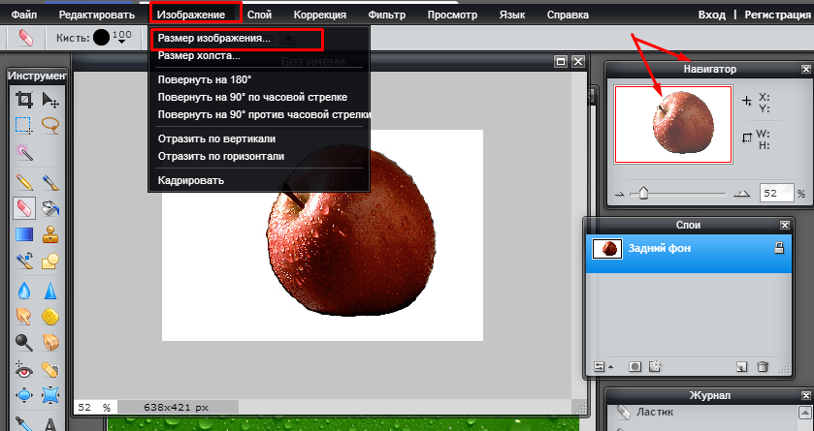This screenshot has height=431, width=814.
Task: Select the Red Eye Reduction tool
Action: (x=24, y=369)
